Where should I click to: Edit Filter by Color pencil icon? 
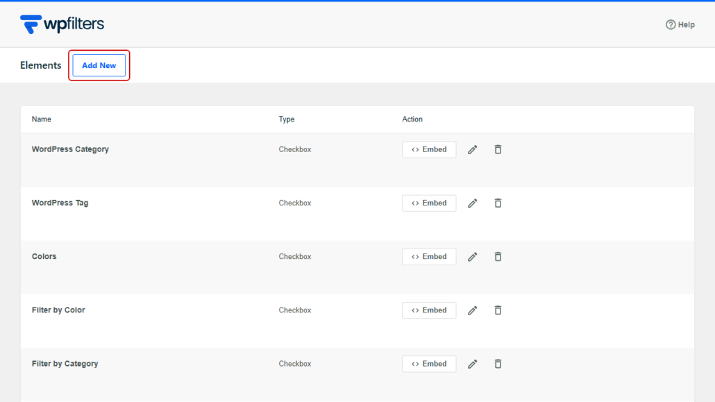[x=473, y=310]
